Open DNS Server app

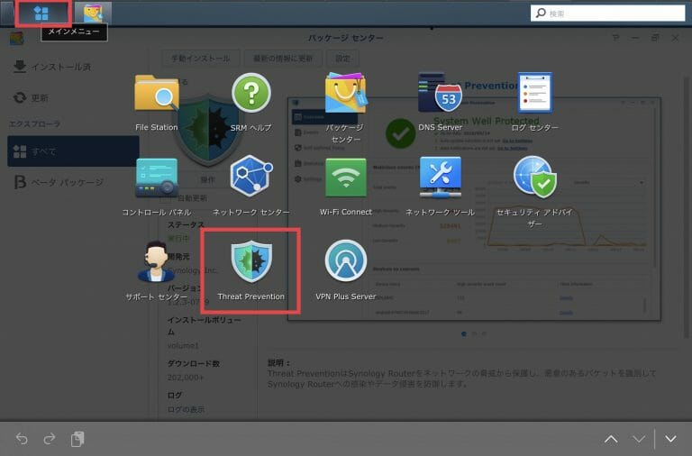click(x=440, y=102)
